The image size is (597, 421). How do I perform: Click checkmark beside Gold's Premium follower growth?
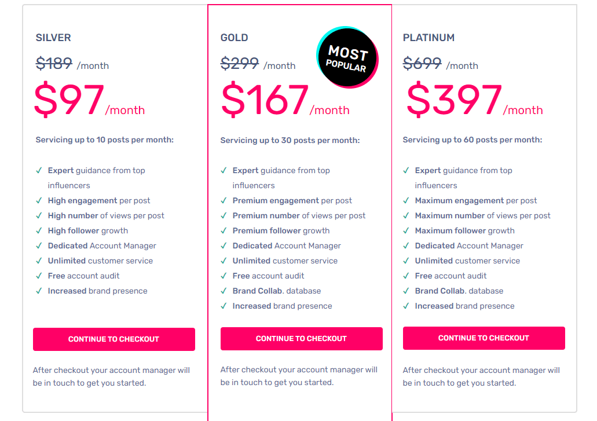(224, 230)
